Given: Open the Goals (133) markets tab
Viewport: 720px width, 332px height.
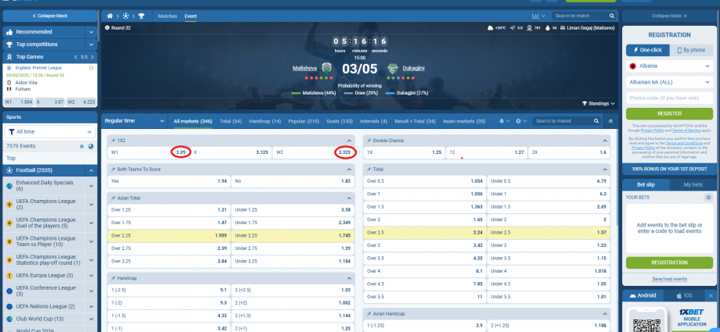Looking at the screenshot, I should tap(340, 122).
